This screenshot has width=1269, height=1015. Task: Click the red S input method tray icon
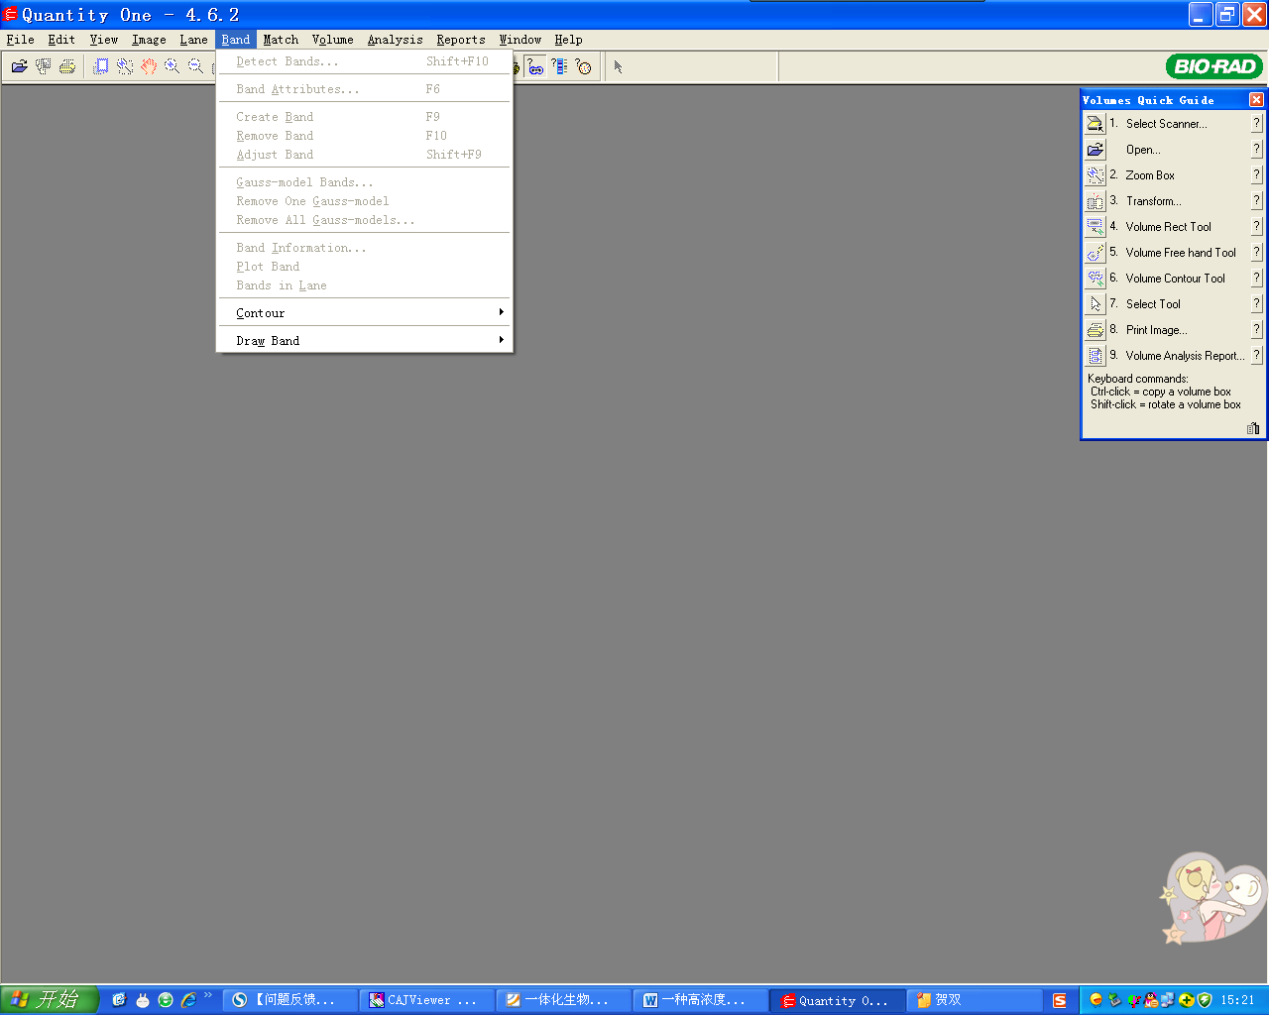click(1060, 1000)
